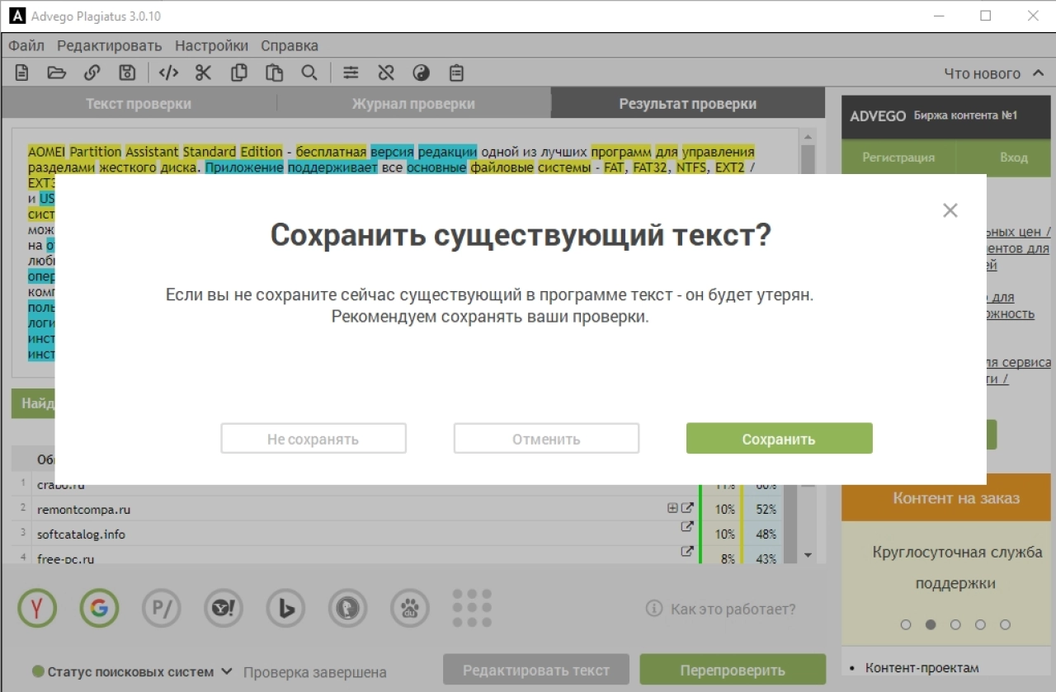Click Регистрация in Advego sidebar
The image size is (1056, 692).
(x=898, y=157)
